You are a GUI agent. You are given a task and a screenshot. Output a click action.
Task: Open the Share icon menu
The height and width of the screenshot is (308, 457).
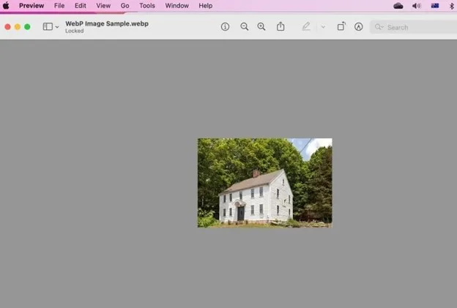pyautogui.click(x=280, y=27)
